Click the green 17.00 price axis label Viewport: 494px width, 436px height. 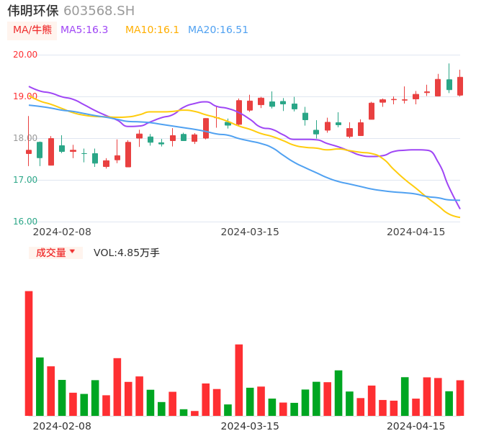[x=25, y=180]
